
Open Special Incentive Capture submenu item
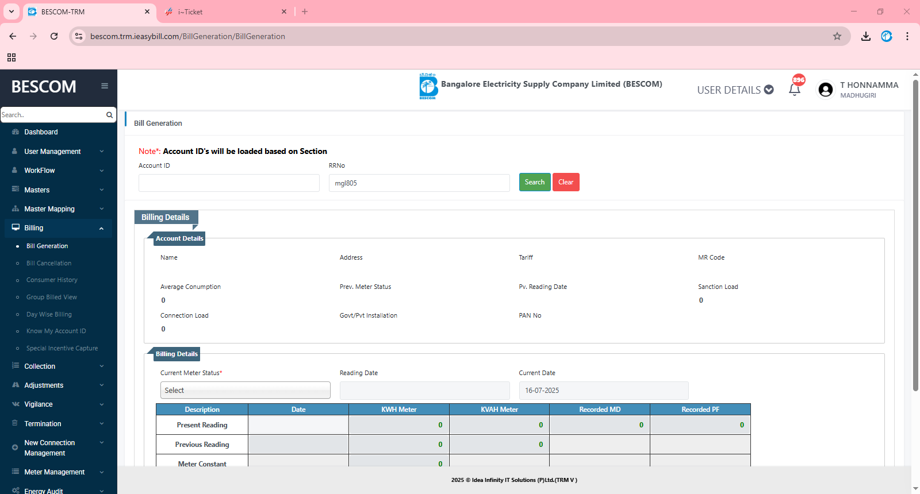point(62,348)
